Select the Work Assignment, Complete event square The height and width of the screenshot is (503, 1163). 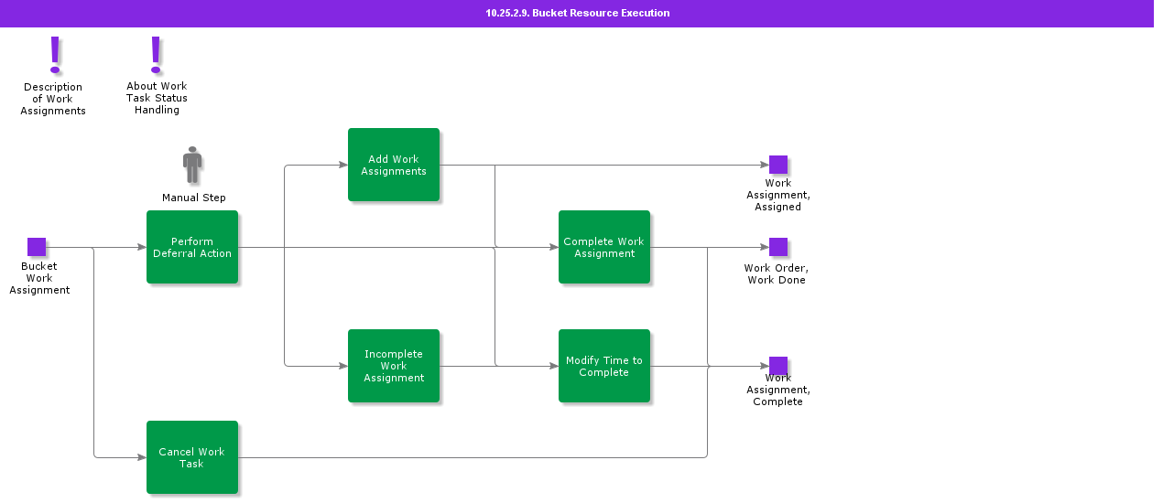pyautogui.click(x=778, y=366)
